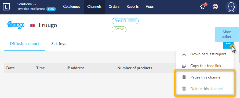
Task: Select Download last report
Action: coord(205,54)
